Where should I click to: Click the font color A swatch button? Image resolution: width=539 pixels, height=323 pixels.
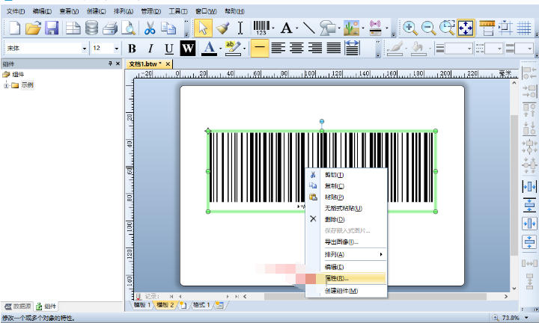[208, 49]
